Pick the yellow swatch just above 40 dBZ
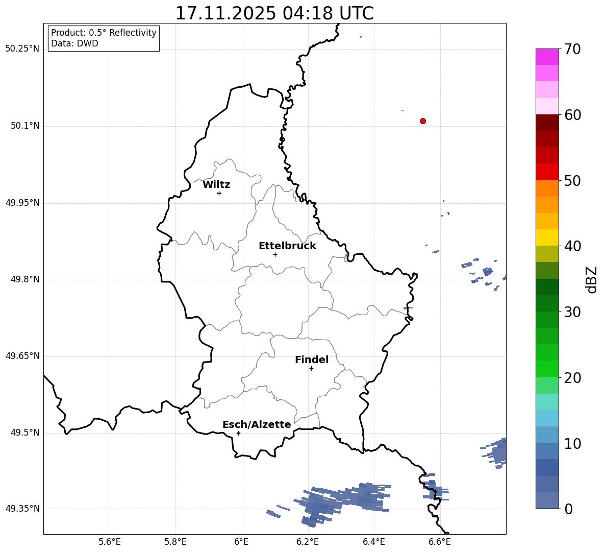 pyautogui.click(x=547, y=237)
